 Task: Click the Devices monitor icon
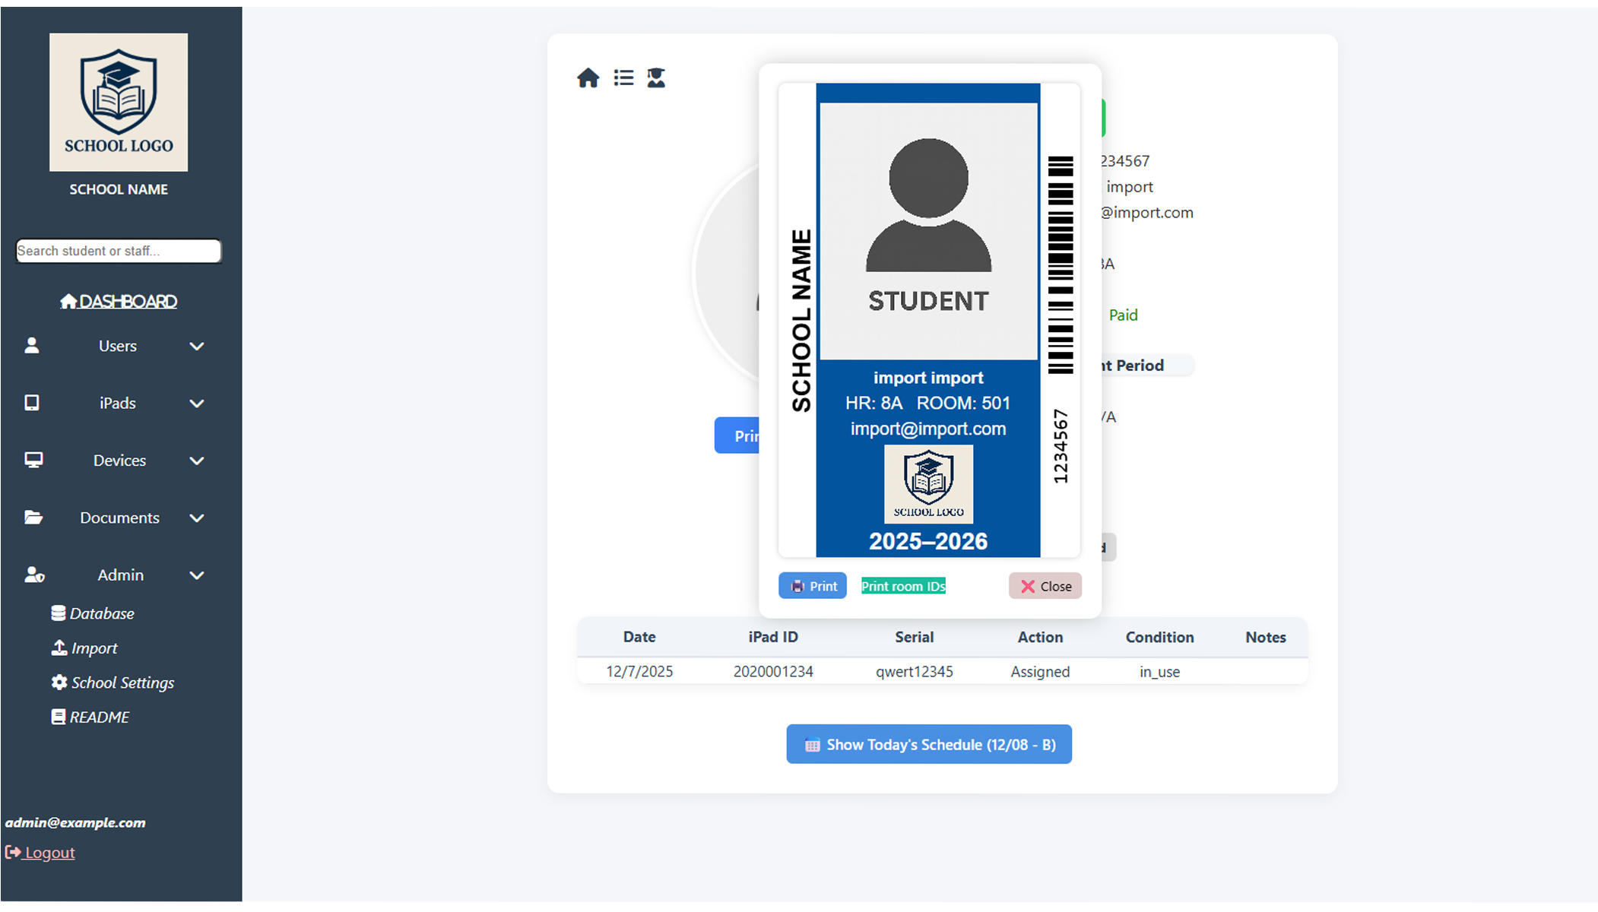pos(33,461)
